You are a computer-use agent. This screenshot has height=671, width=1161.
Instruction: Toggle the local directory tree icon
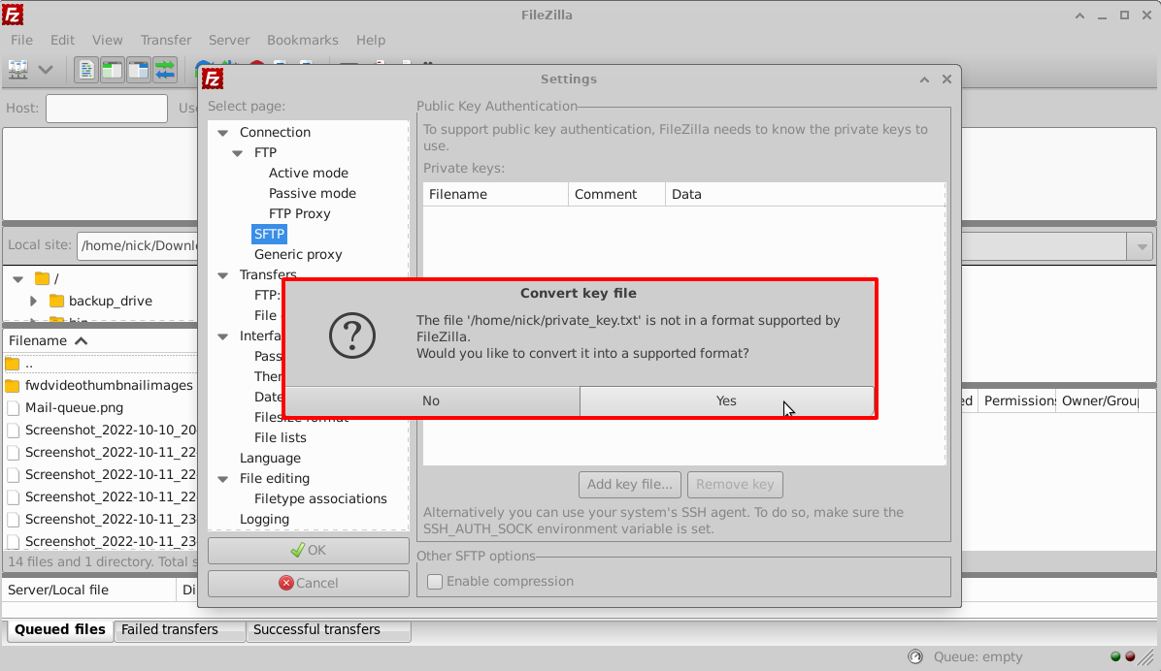click(x=112, y=70)
